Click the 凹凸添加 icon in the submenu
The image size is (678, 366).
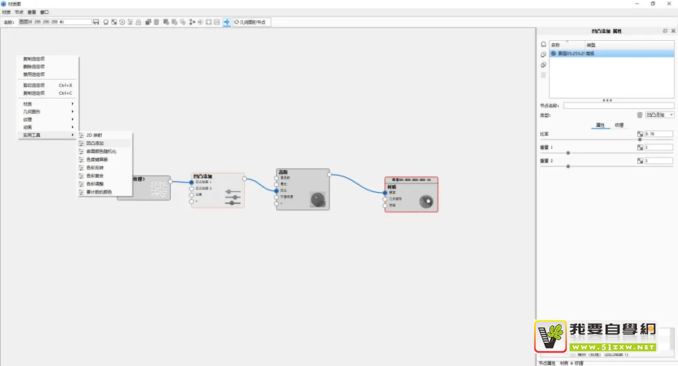(x=81, y=143)
